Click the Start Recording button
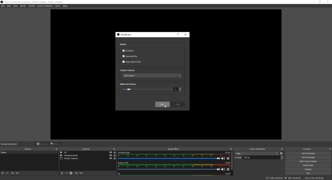The width and height of the screenshot is (332, 180). 308,157
